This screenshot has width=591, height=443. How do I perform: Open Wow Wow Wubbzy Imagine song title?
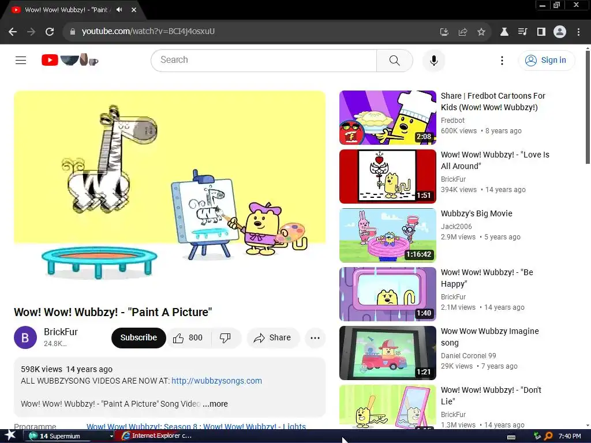click(490, 337)
